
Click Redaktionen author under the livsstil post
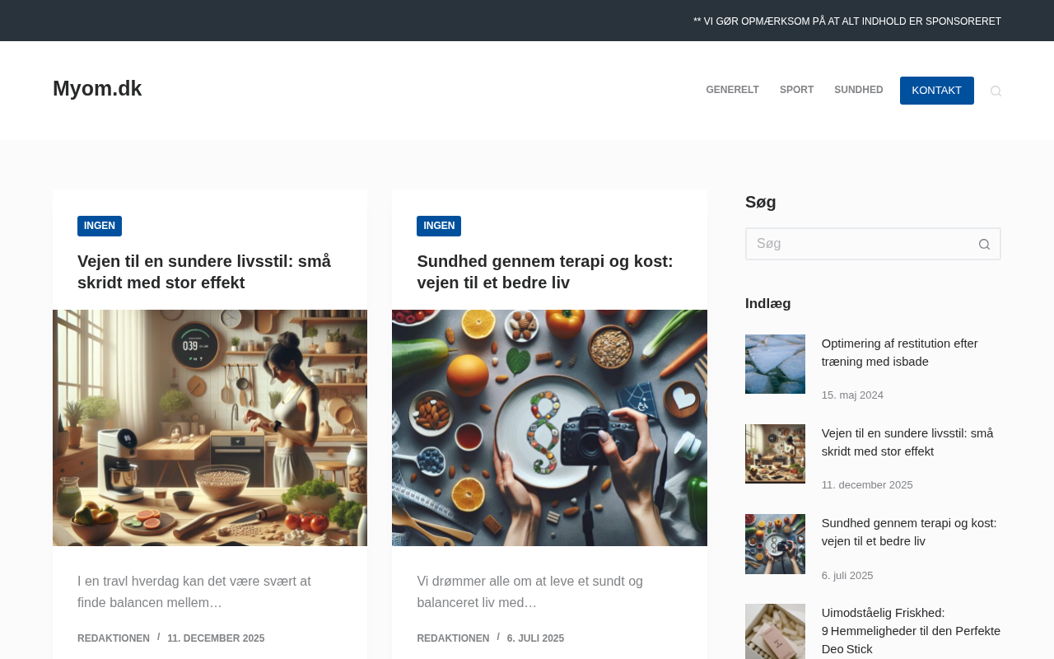114,638
